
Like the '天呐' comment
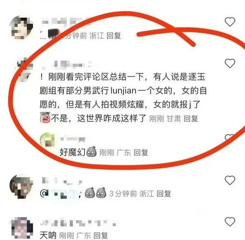[x=230, y=222]
